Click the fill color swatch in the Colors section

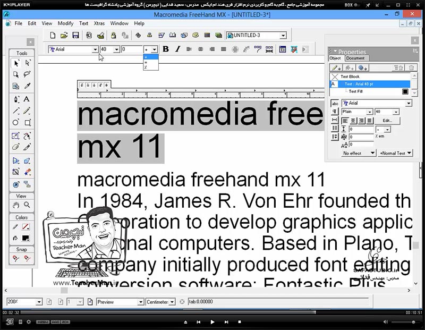[x=25, y=238]
